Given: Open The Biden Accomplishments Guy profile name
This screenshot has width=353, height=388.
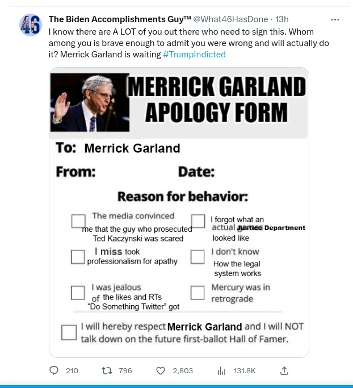Looking at the screenshot, I should (112, 19).
